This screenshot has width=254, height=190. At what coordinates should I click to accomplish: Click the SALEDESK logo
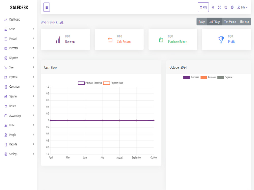pyautogui.click(x=19, y=8)
